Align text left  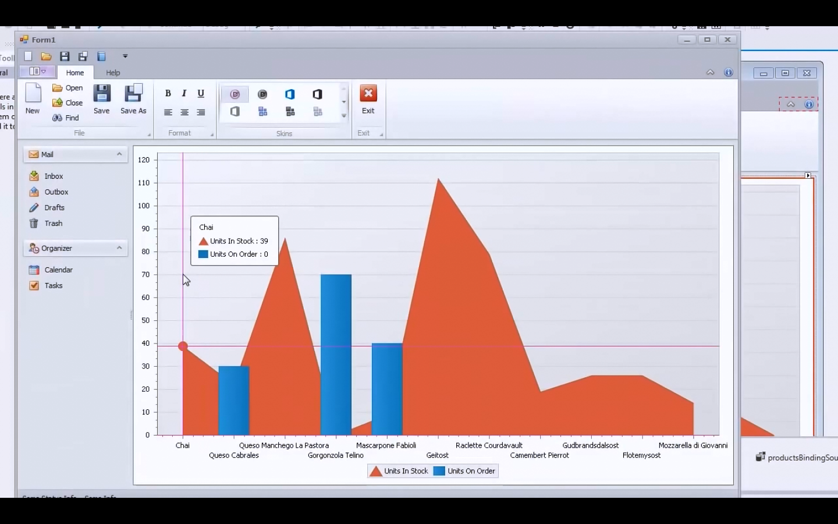(168, 112)
